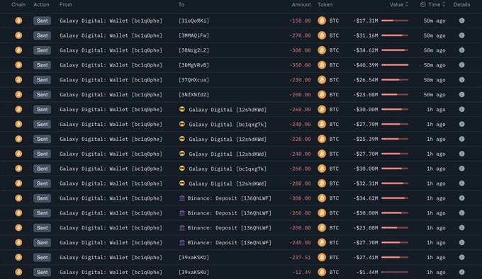
Task: Click Sent badge in -237.51 BTC row
Action: point(42,257)
